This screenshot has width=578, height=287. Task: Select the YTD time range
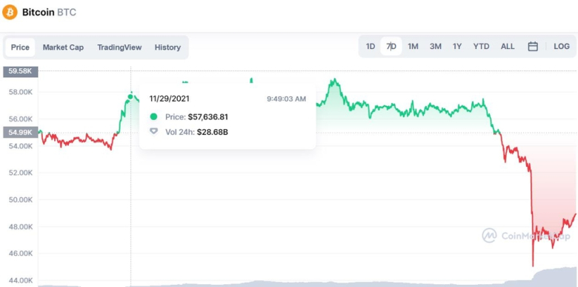click(482, 47)
